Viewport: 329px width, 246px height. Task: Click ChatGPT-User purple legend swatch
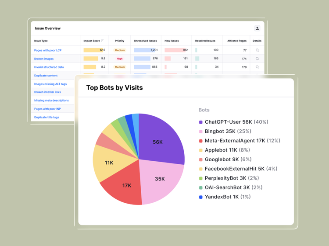[200, 122]
